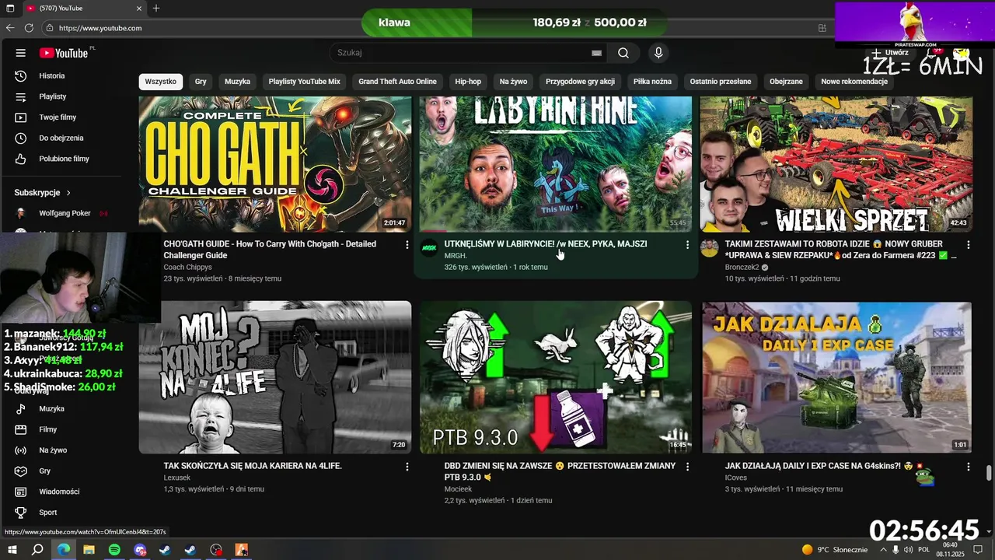Open the first Steam taskbar icon
The image size is (995, 560).
pos(165,549)
